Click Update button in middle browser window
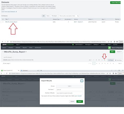 pos(121,42)
